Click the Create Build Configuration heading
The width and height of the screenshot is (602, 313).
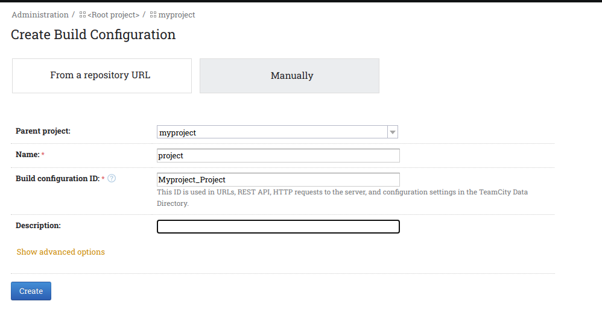coord(93,34)
